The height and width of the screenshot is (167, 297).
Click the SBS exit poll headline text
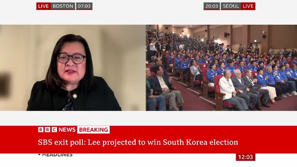click(138, 142)
